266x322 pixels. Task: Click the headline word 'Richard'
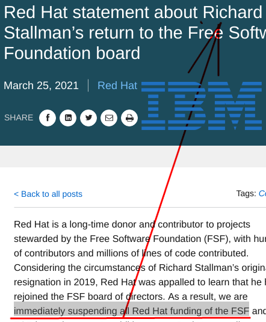[232, 12]
